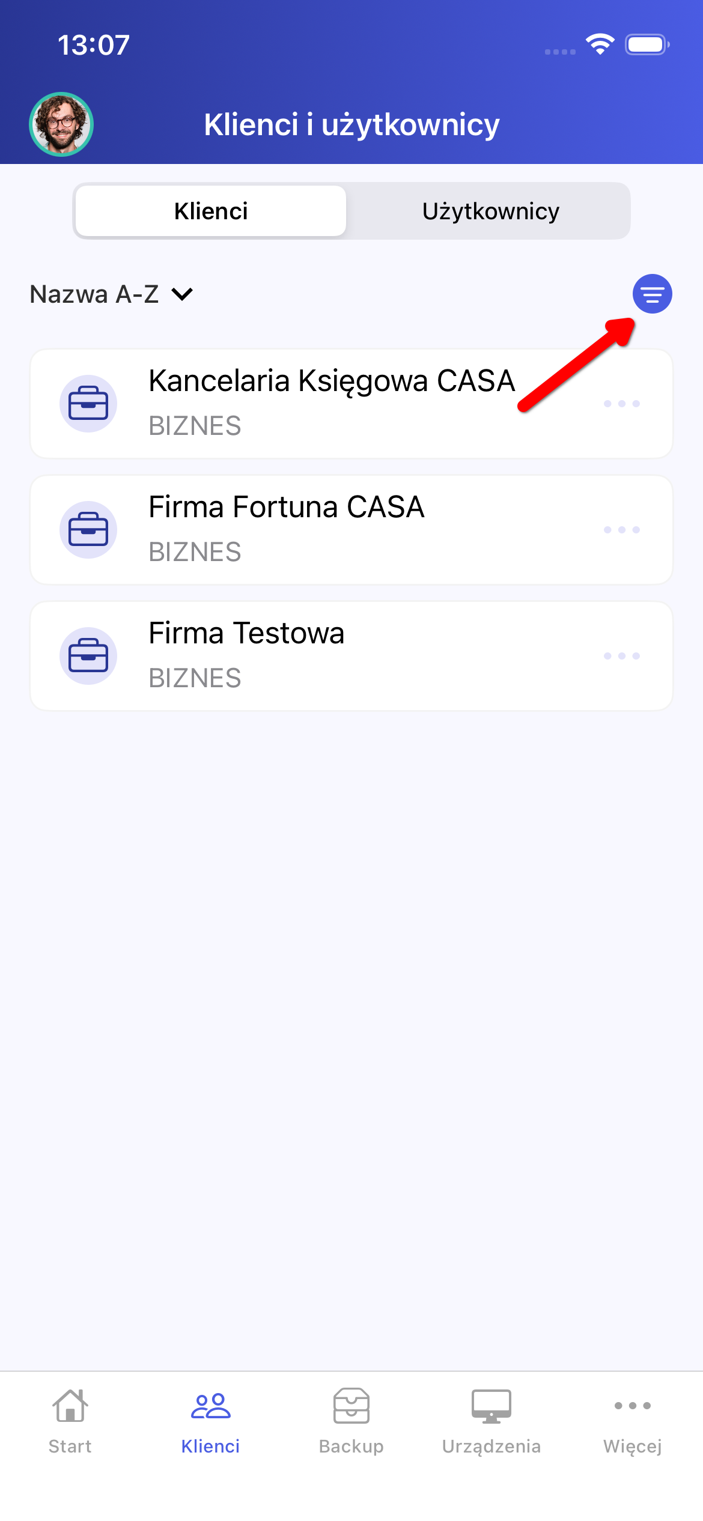Open the Kancelaria Księgowa CASA client
703x1521 pixels.
tap(332, 381)
